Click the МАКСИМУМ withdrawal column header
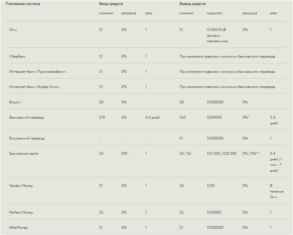 pos(214,13)
